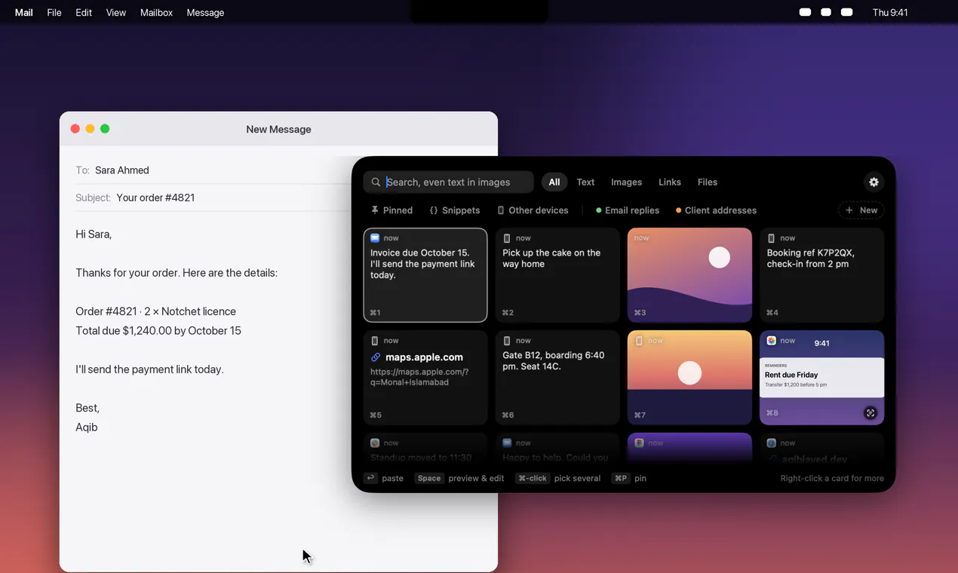Choose the purple sunset image clip
The width and height of the screenshot is (958, 573).
(689, 275)
